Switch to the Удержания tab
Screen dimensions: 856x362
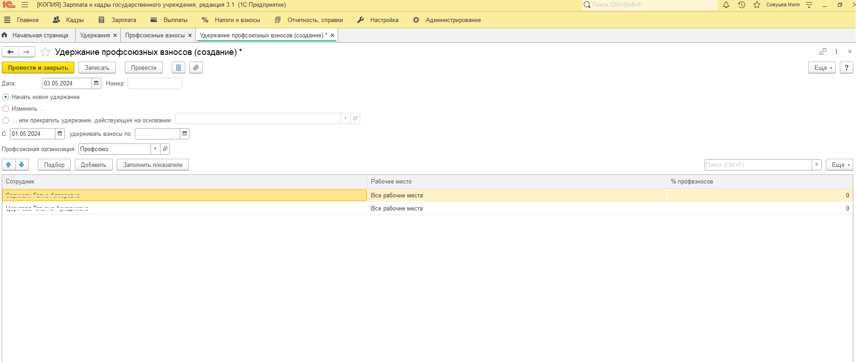95,35
